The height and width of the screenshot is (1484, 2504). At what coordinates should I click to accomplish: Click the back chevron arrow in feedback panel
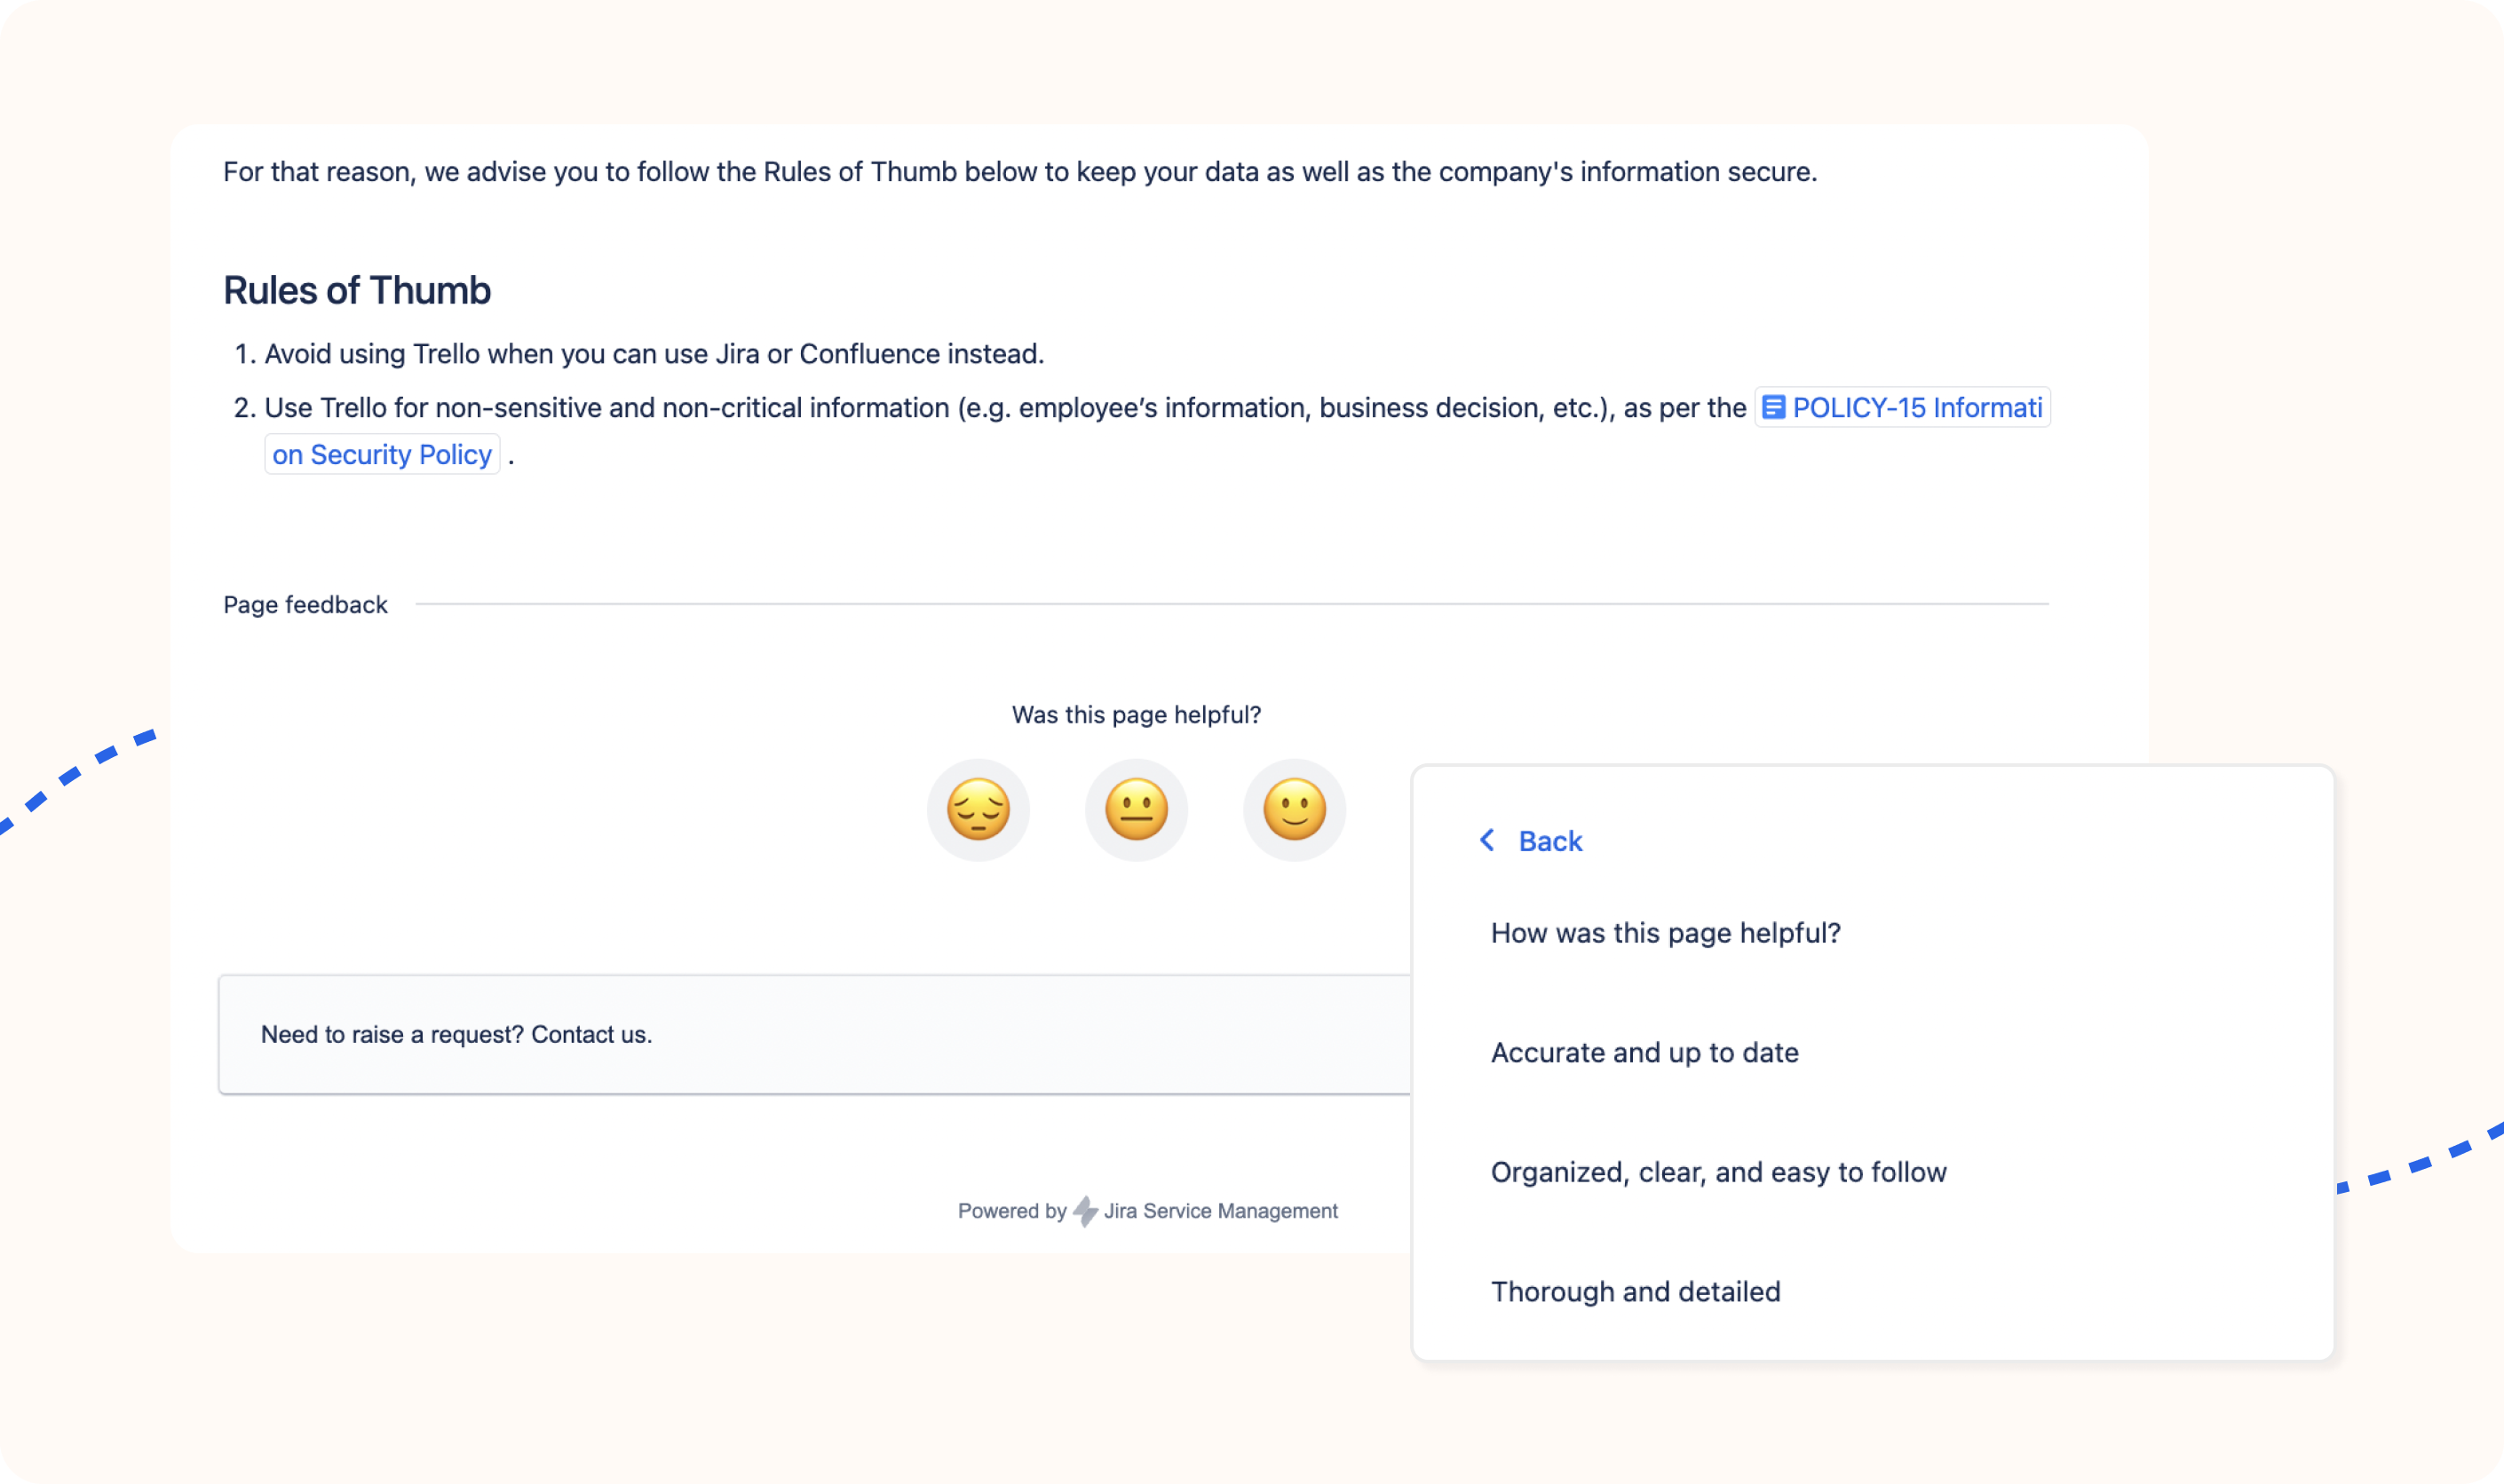click(1486, 841)
